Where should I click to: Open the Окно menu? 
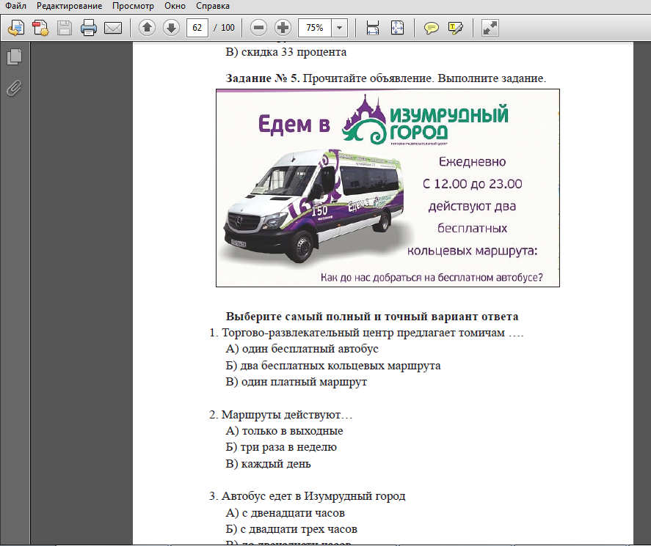click(175, 6)
